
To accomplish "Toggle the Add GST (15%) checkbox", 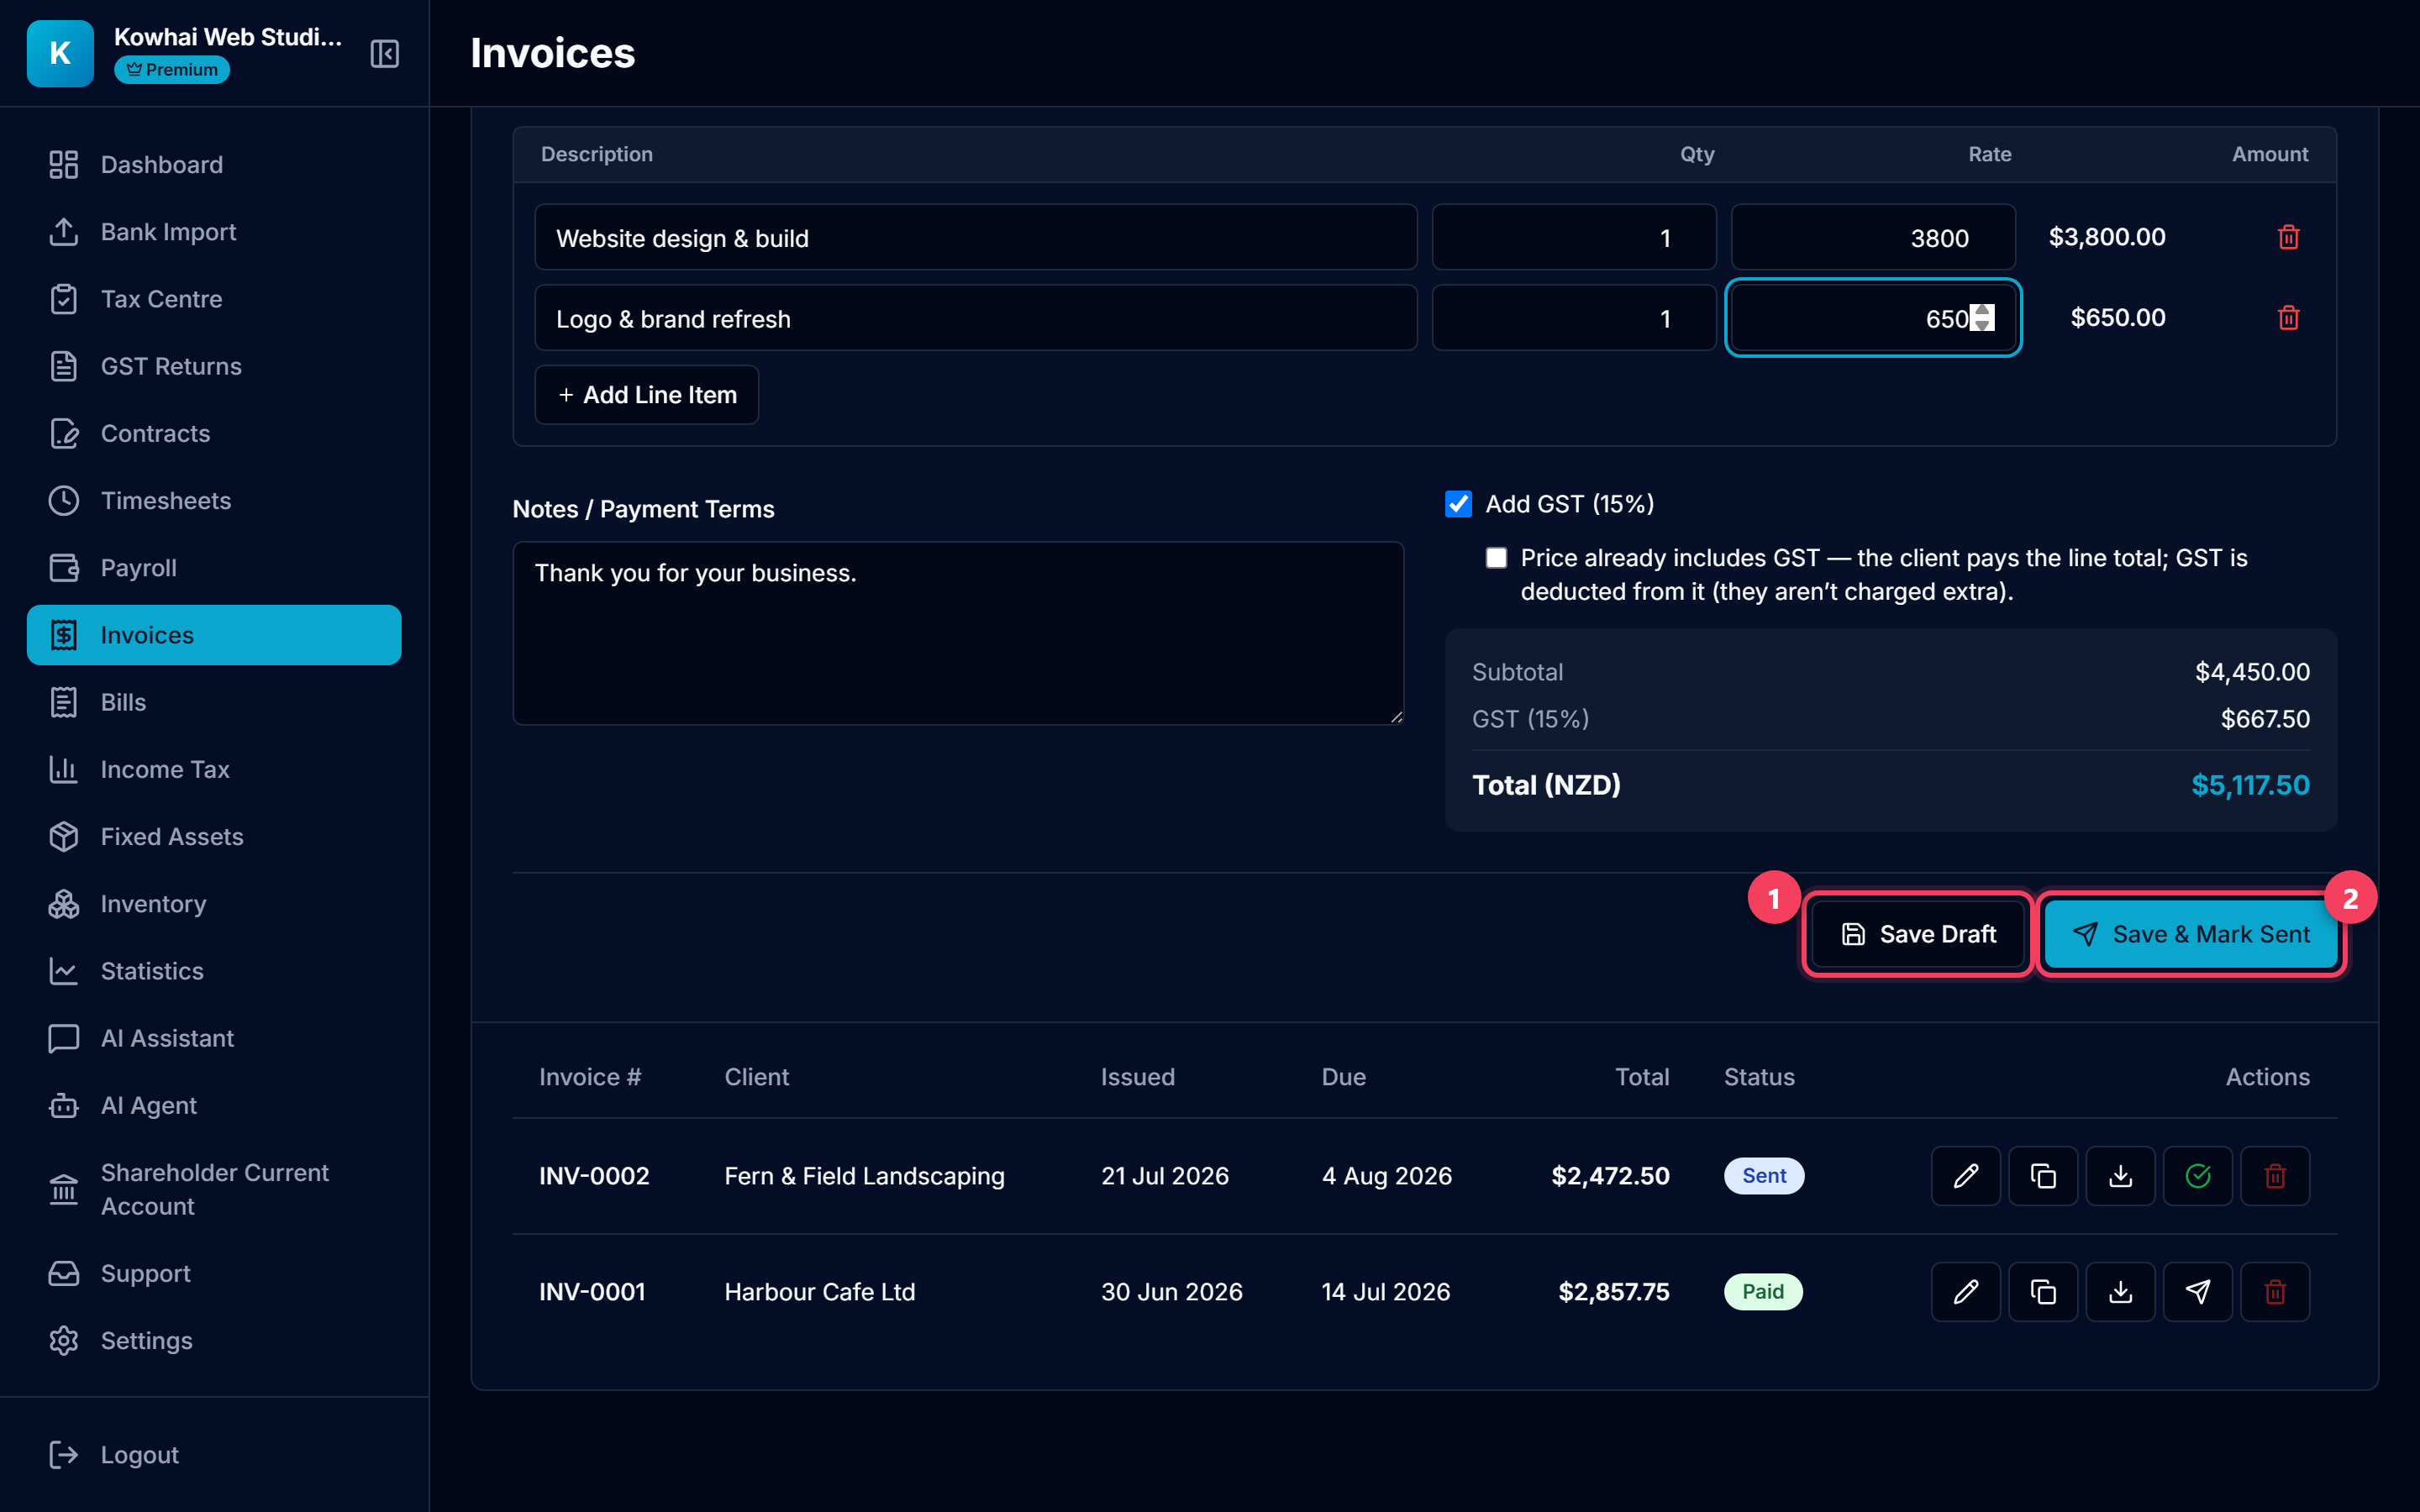I will click(x=1458, y=504).
